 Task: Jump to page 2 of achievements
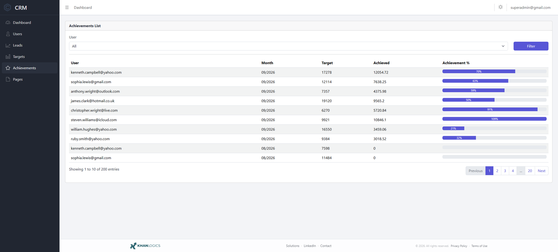click(x=497, y=171)
